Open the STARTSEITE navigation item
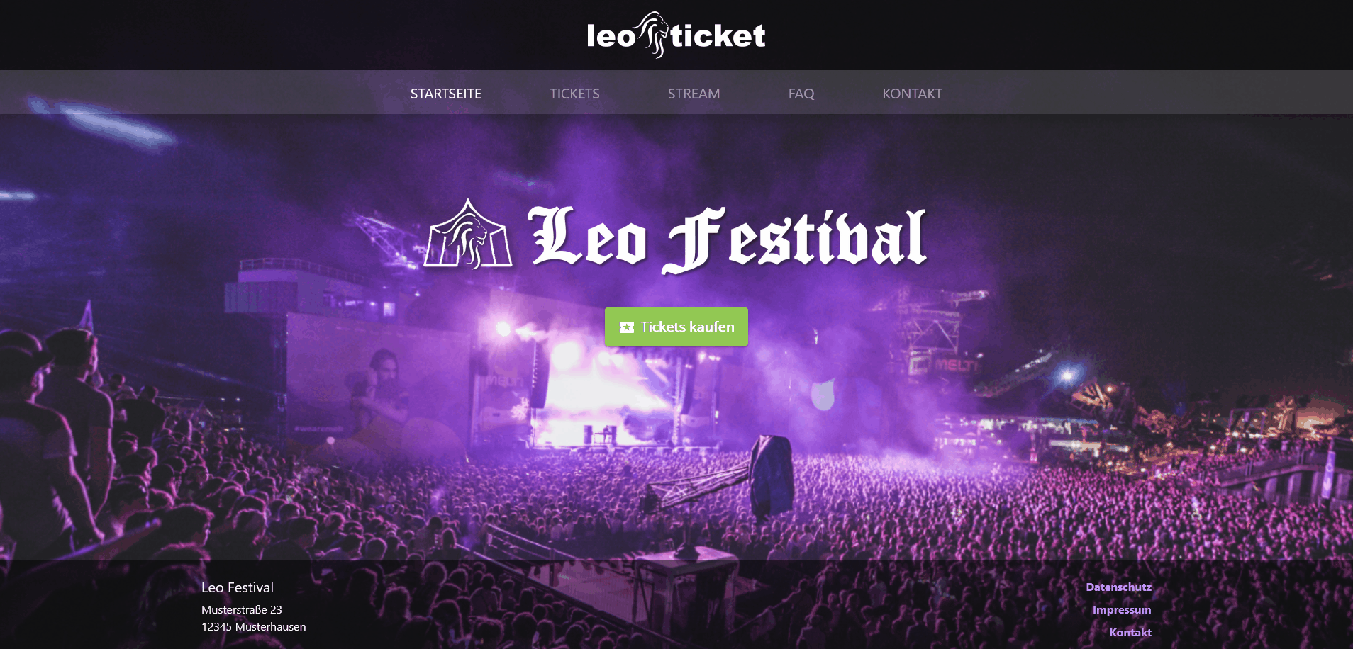1353x649 pixels. (446, 94)
